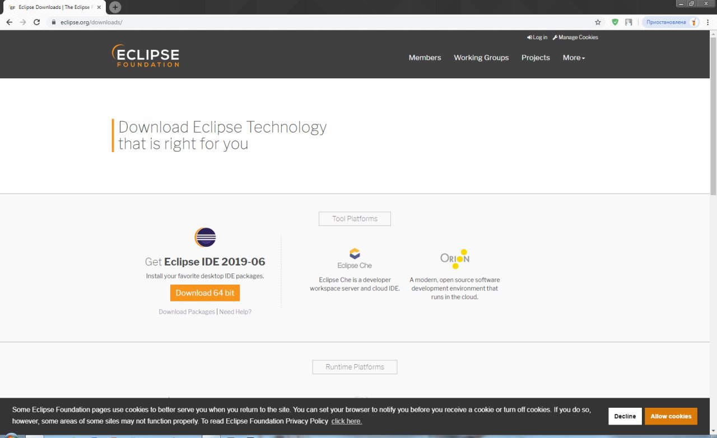Open a new tab with plus button

pos(115,7)
